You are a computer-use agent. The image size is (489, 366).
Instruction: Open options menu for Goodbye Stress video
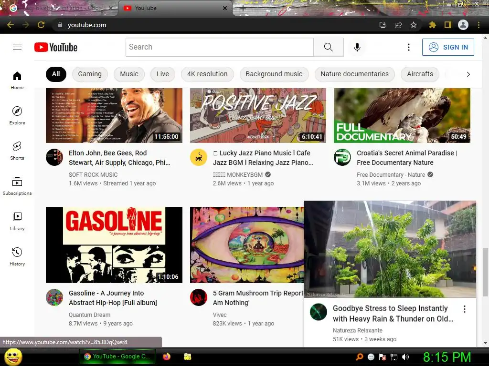[464, 309]
